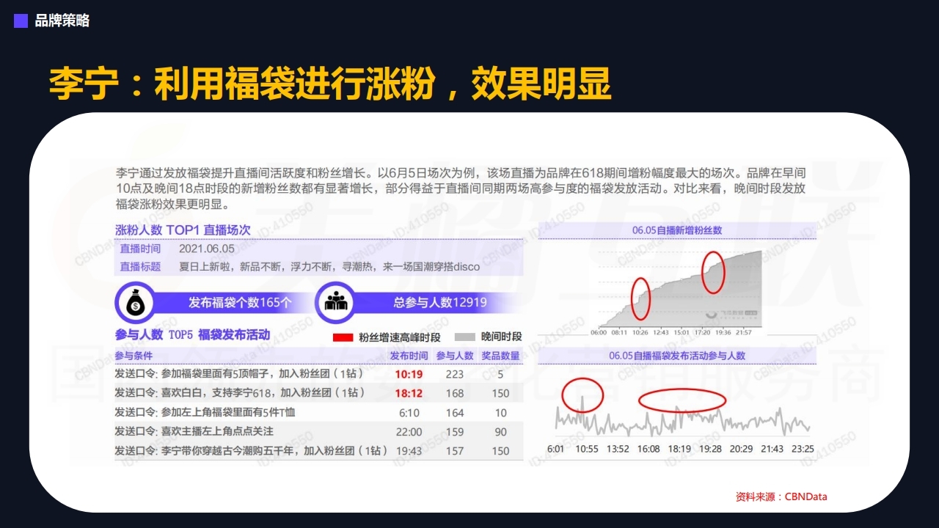939x528 pixels.
Task: Click the money bag icon
Action: [134, 302]
